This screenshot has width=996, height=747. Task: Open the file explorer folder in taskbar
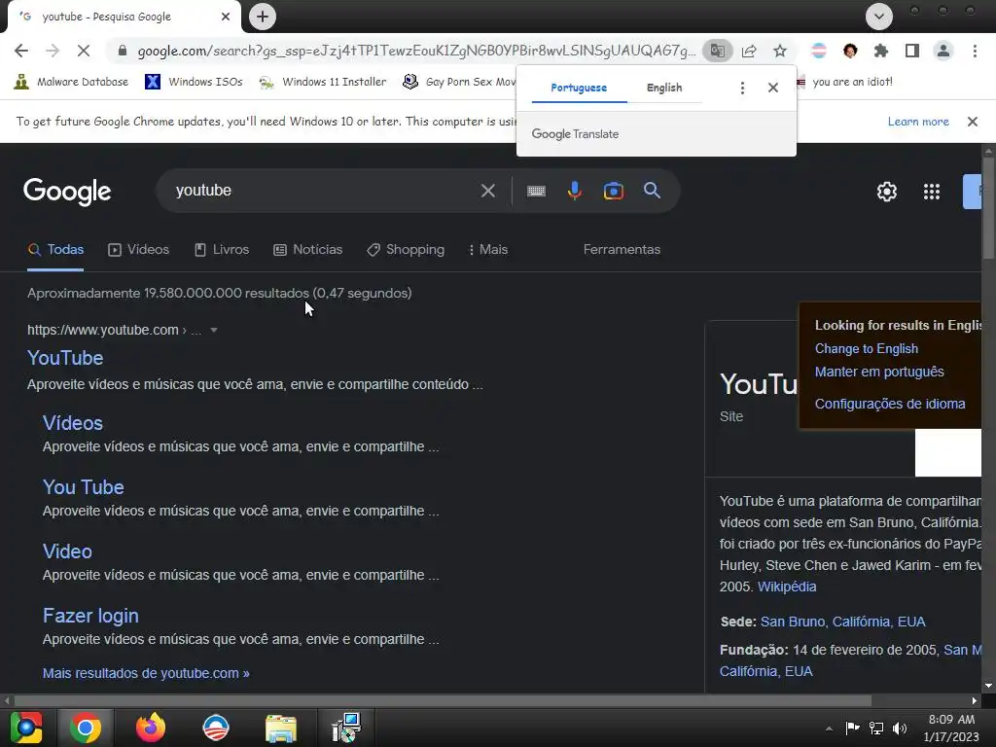tap(281, 728)
